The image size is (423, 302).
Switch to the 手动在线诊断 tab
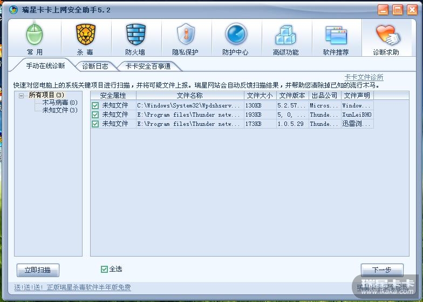(x=45, y=66)
